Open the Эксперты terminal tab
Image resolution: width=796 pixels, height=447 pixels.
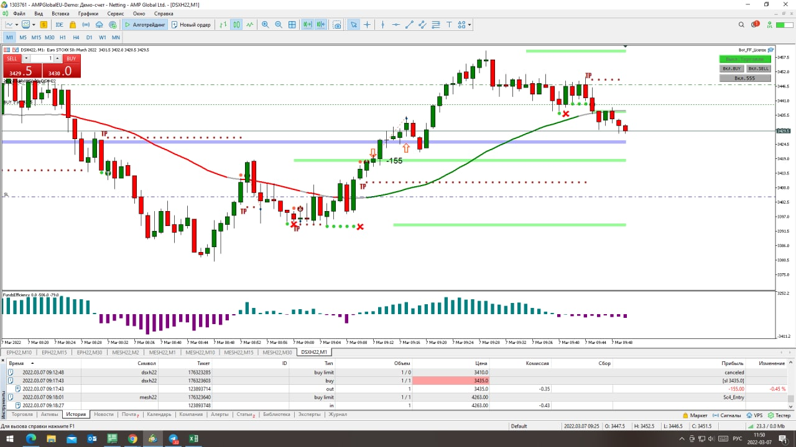(309, 414)
